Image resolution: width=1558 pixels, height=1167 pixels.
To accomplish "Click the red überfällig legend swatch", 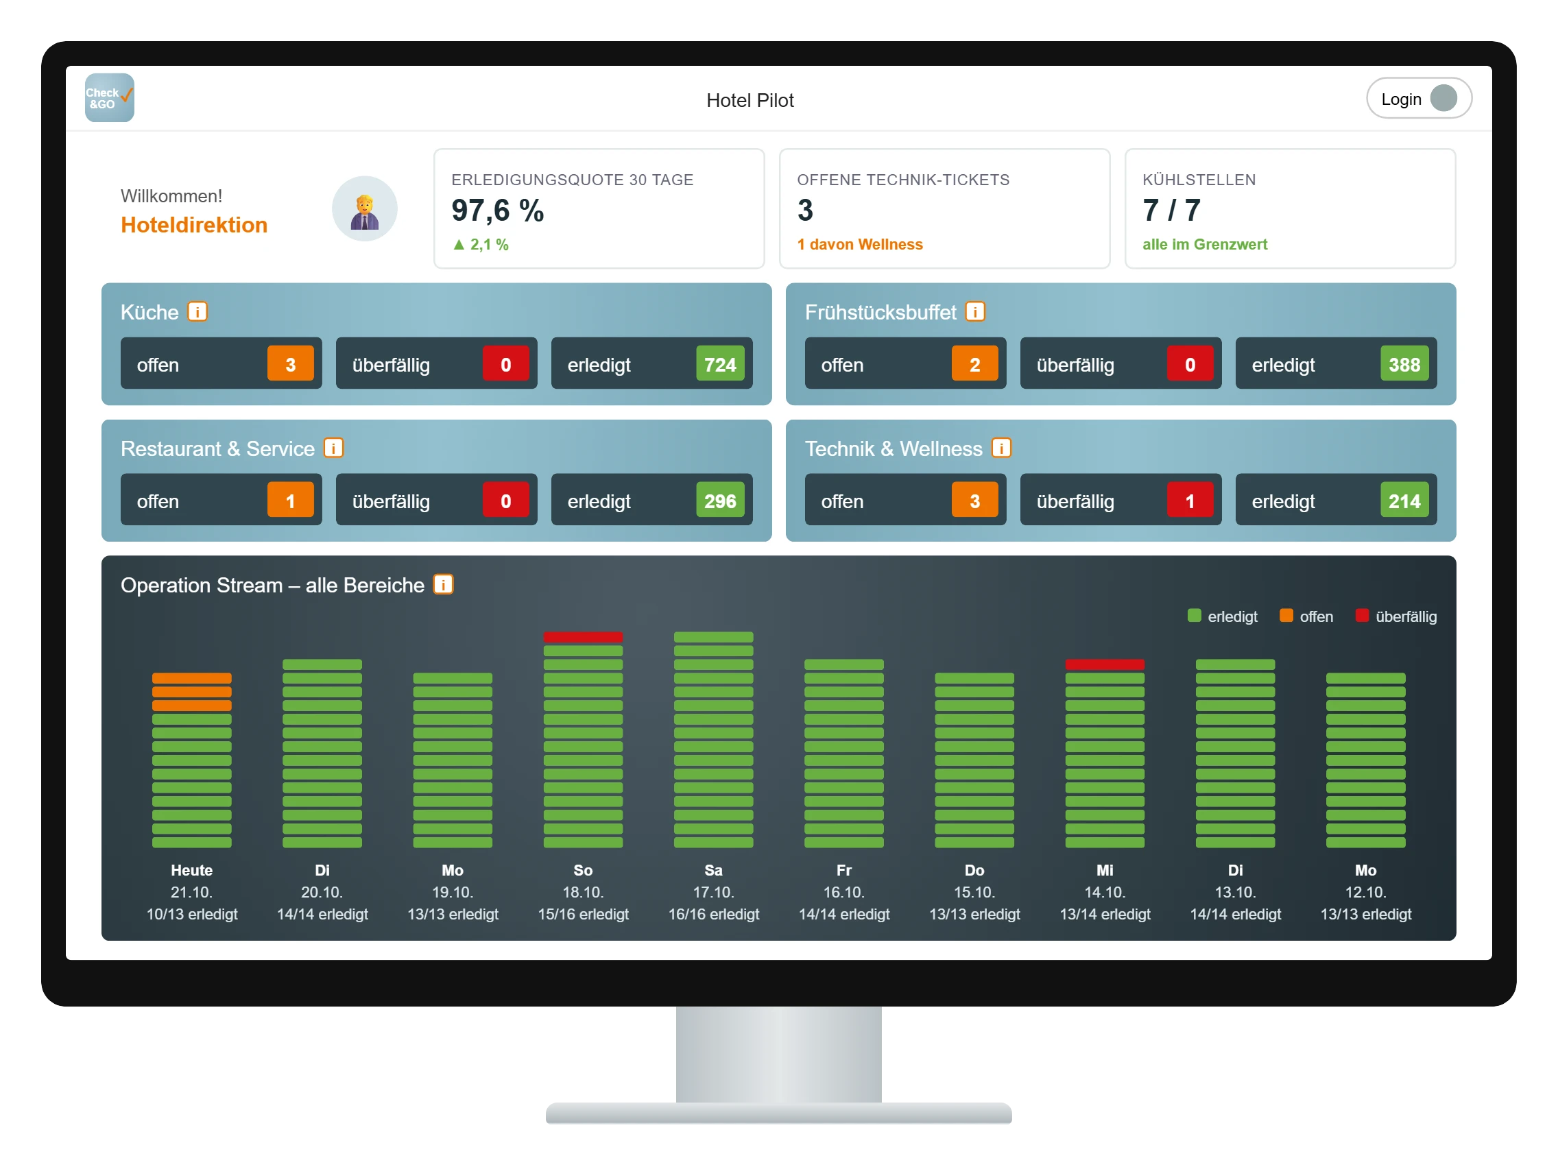I will (x=1362, y=616).
